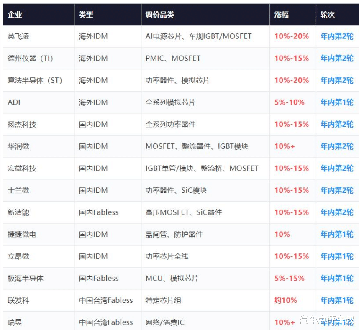Click 国内IDM type in the 华润微 row

[93, 146]
